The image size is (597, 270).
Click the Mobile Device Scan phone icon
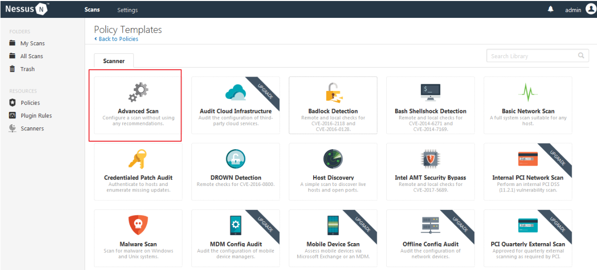click(x=333, y=225)
